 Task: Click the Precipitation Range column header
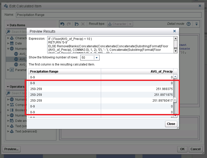(x=65, y=71)
